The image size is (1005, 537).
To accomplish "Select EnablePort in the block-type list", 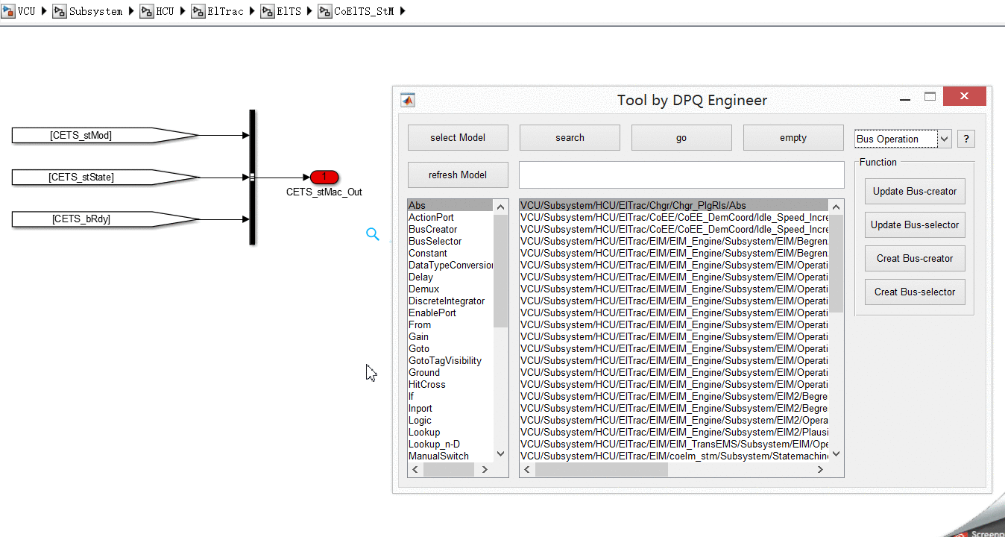I will click(450, 313).
